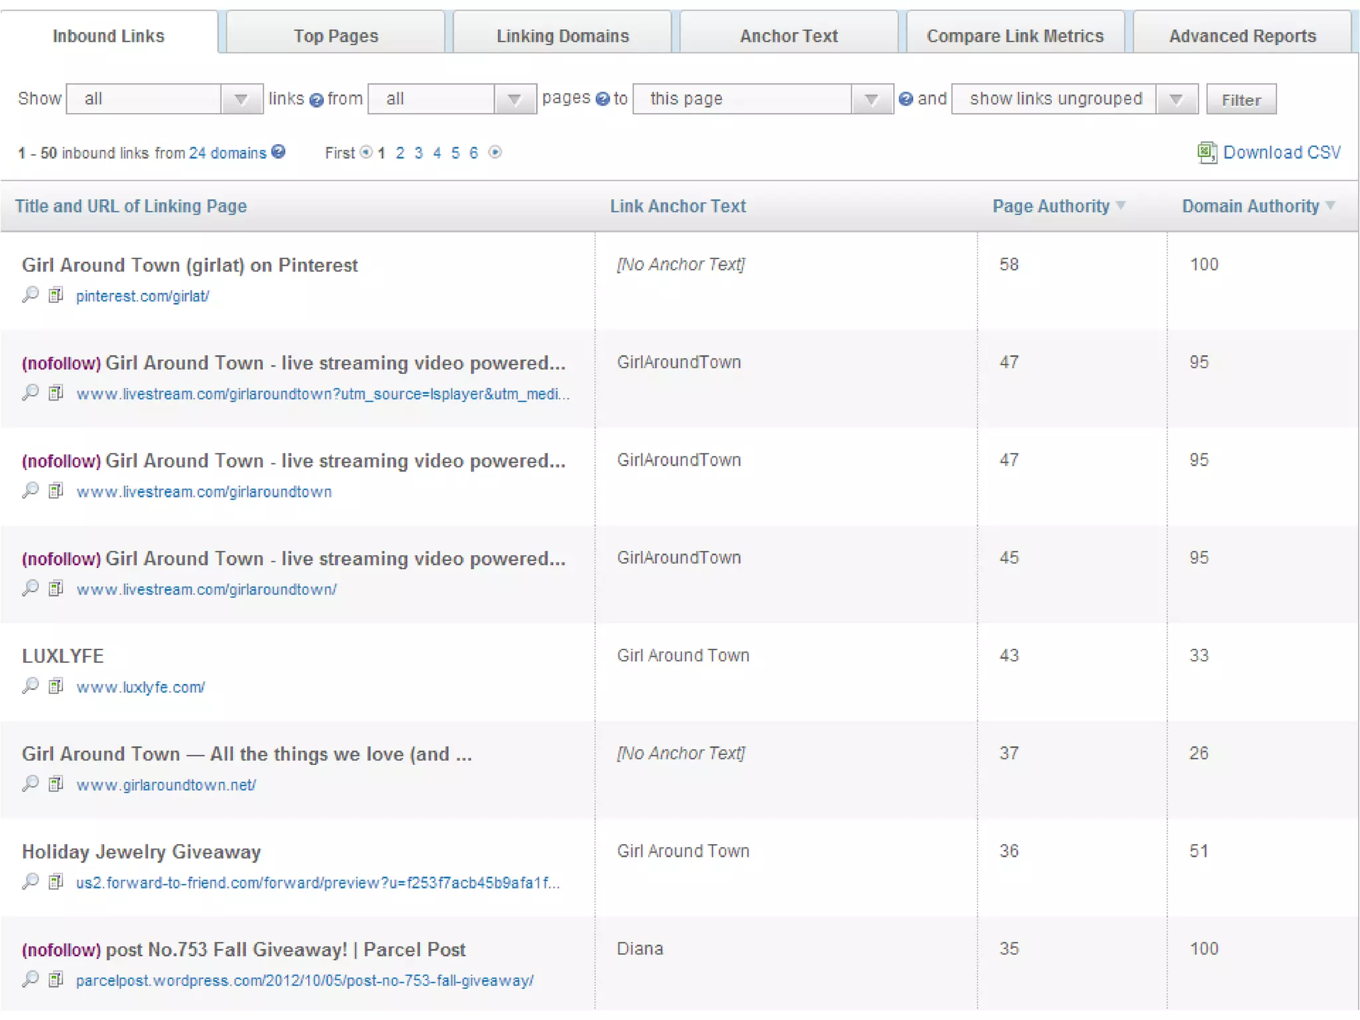Open the pinterest.com/girlat/ link
This screenshot has width=1360, height=1020.
click(143, 296)
